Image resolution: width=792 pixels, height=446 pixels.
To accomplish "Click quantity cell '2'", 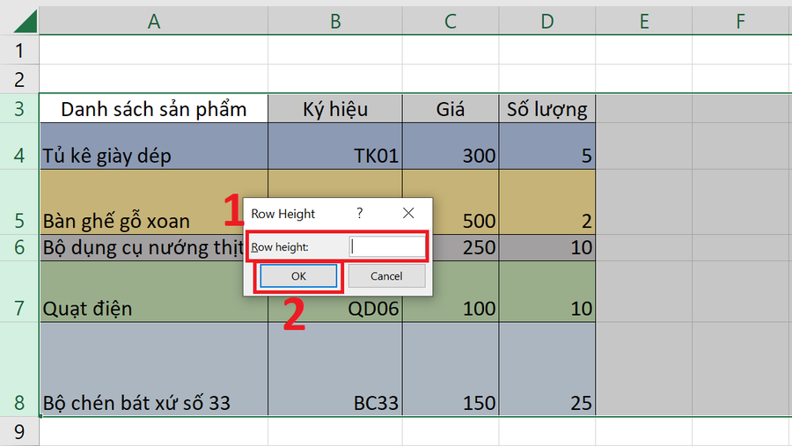I will tap(547, 201).
